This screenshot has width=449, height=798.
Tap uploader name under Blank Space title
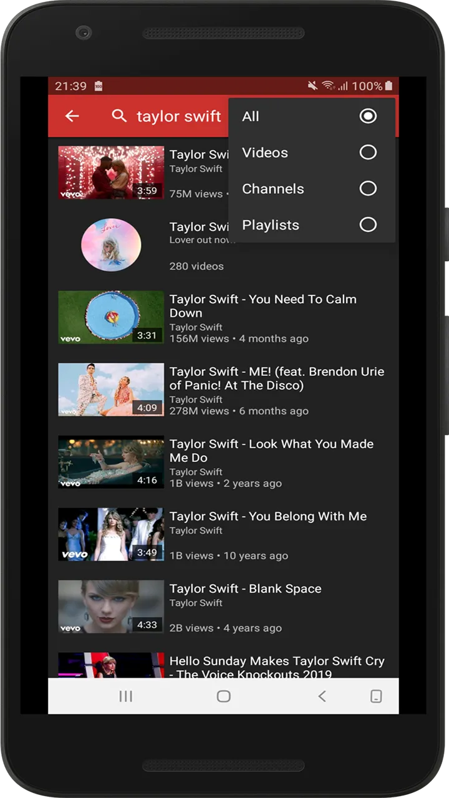(196, 603)
